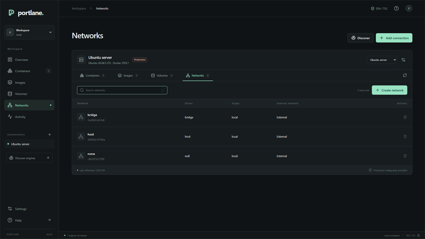Open connection settings sliders icon
Viewport: 425px width, 239px height.
(403, 60)
